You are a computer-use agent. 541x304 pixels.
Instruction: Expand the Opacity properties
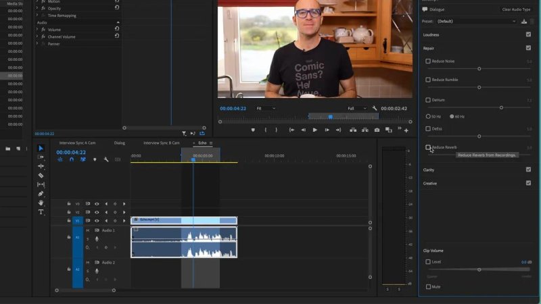click(37, 8)
